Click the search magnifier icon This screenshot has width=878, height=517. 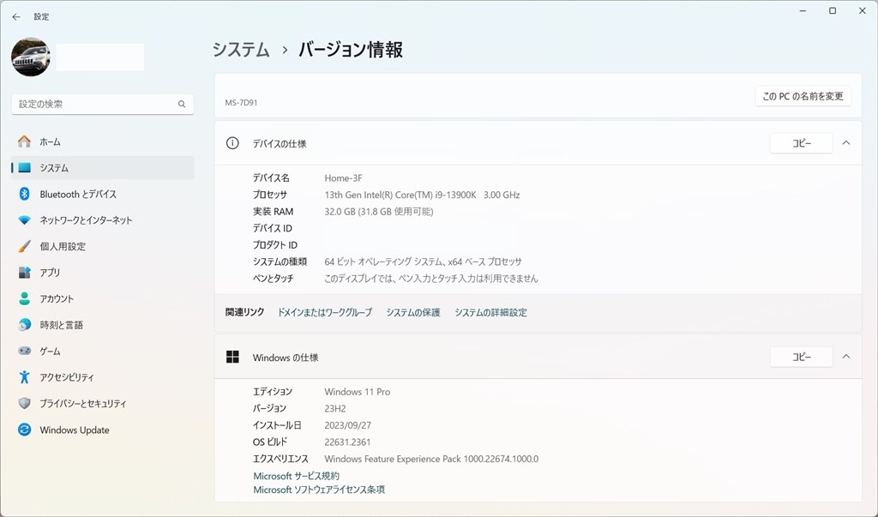pyautogui.click(x=182, y=105)
